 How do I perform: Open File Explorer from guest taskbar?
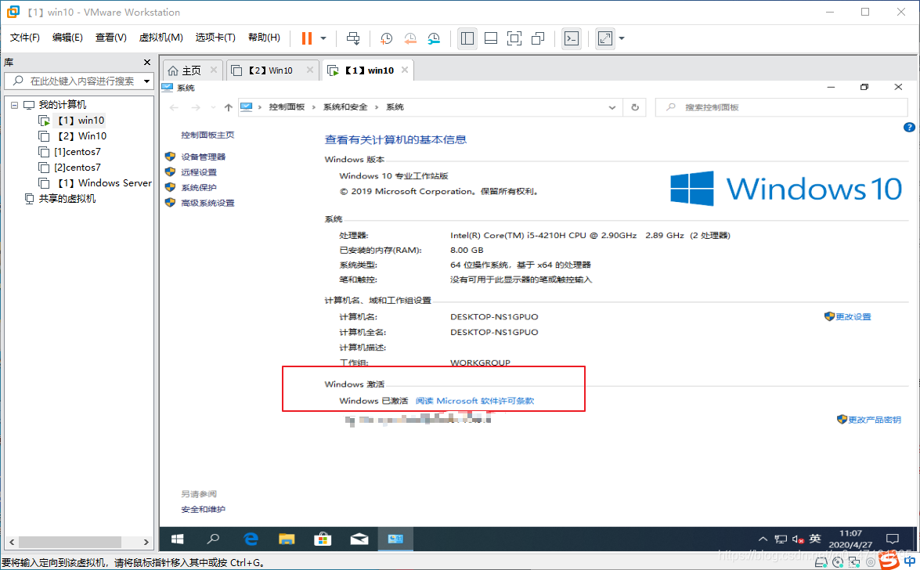[x=287, y=539]
